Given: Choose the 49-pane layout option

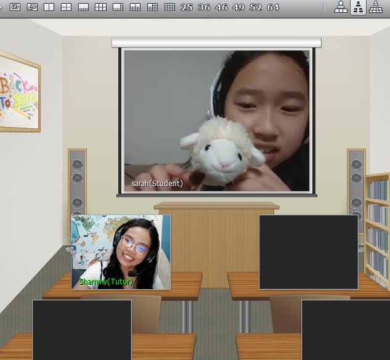Looking at the screenshot, I should pos(238,7).
